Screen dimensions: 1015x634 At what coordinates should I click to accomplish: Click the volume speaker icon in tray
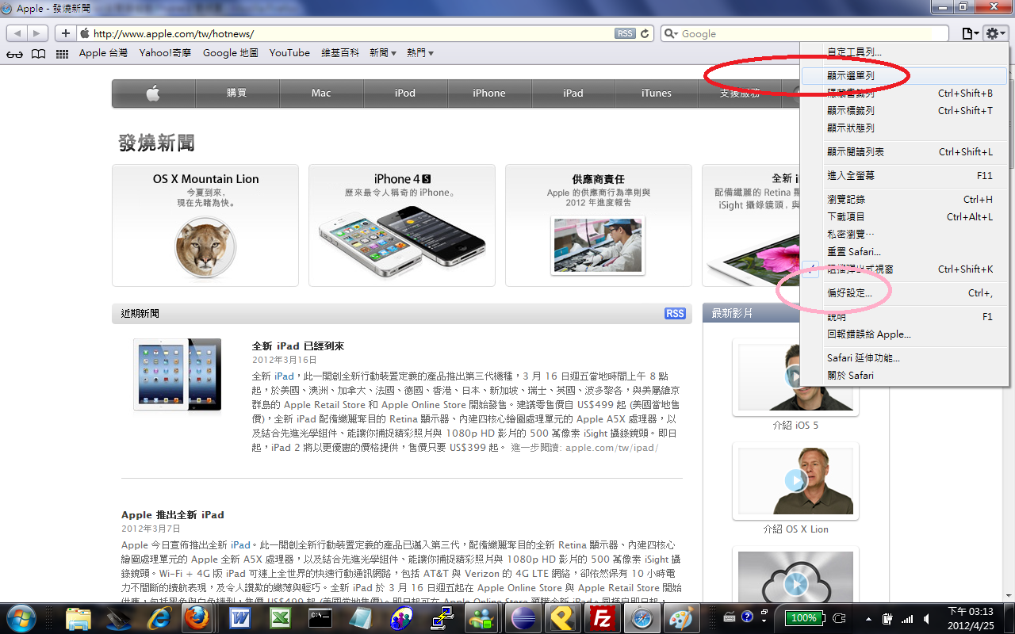926,618
